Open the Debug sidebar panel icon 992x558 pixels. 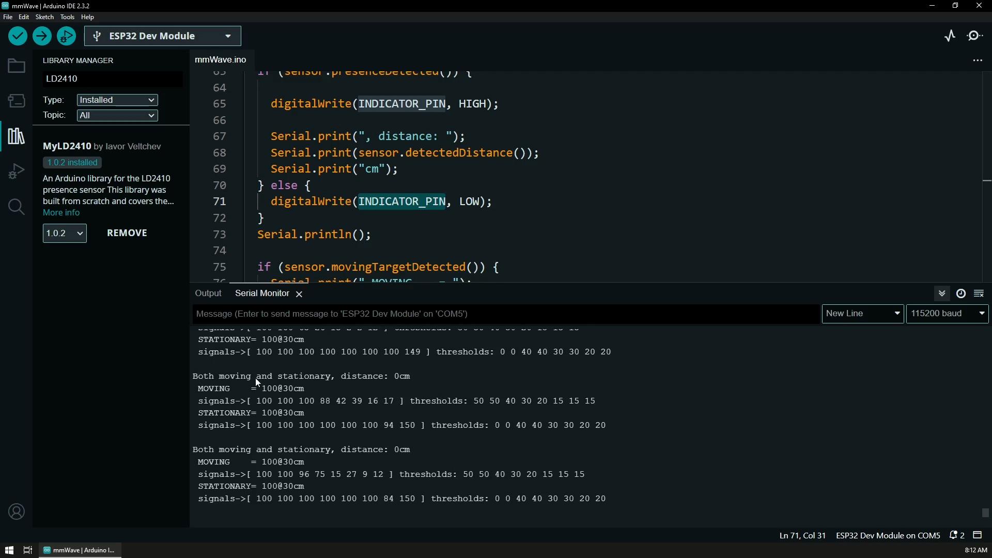point(17,172)
